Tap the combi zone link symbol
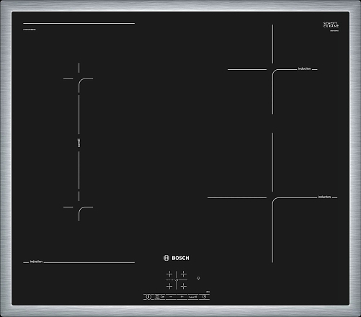The width and height of the screenshot is (361, 317). pos(157,297)
